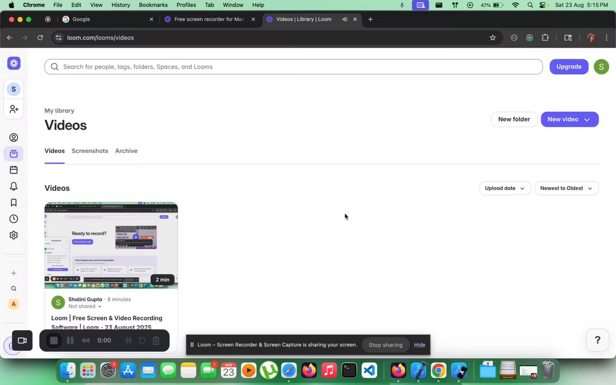
Task: Open the Shalini Gupta author name
Action: (85, 299)
